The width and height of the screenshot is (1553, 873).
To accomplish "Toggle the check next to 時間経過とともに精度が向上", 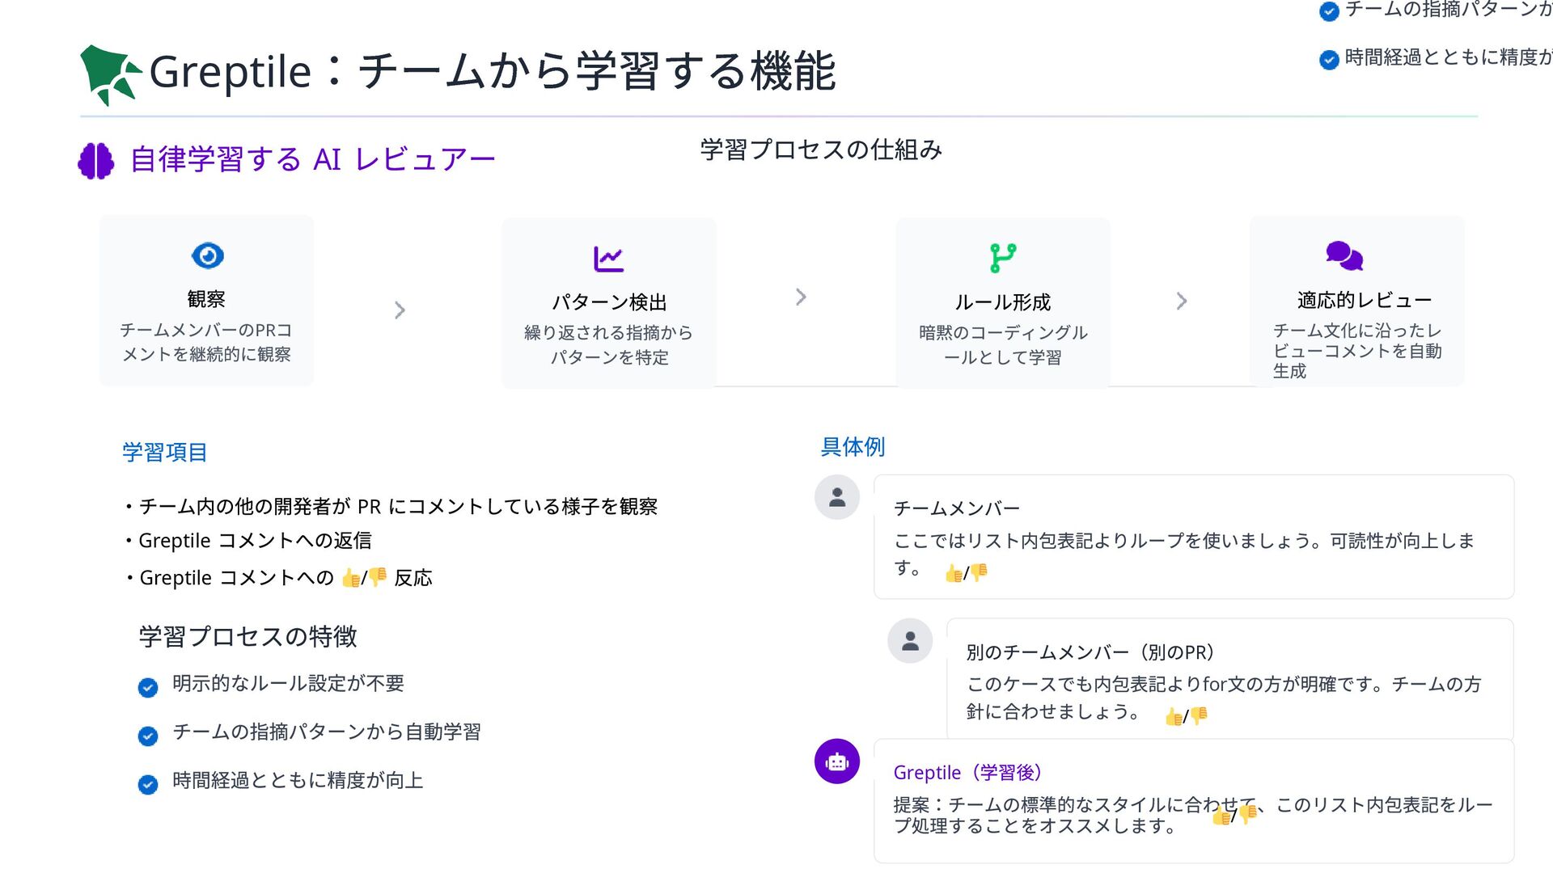I will (148, 784).
